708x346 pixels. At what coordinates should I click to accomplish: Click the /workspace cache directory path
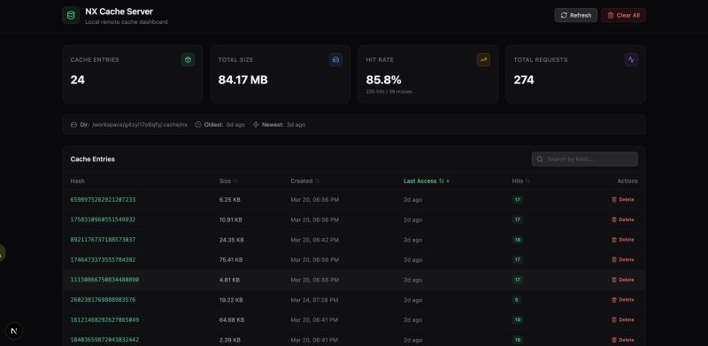coord(140,124)
